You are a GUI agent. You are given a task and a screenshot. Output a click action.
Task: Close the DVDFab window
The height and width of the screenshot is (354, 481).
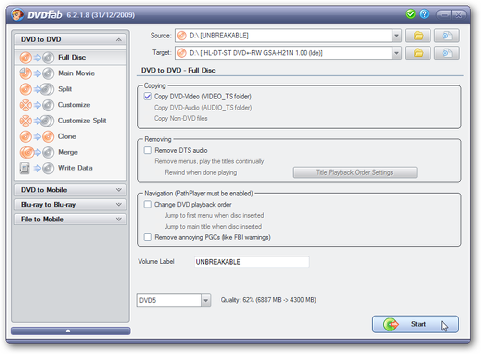click(x=458, y=14)
